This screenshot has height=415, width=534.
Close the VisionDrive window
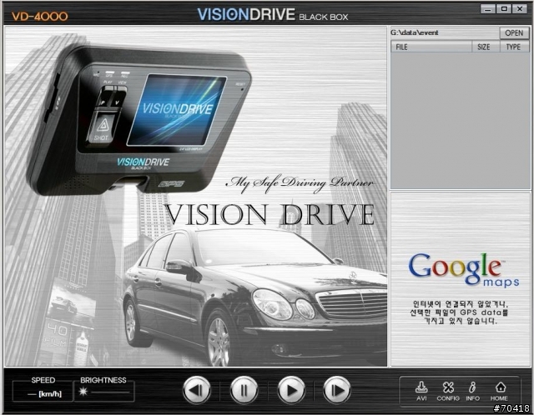click(x=521, y=9)
